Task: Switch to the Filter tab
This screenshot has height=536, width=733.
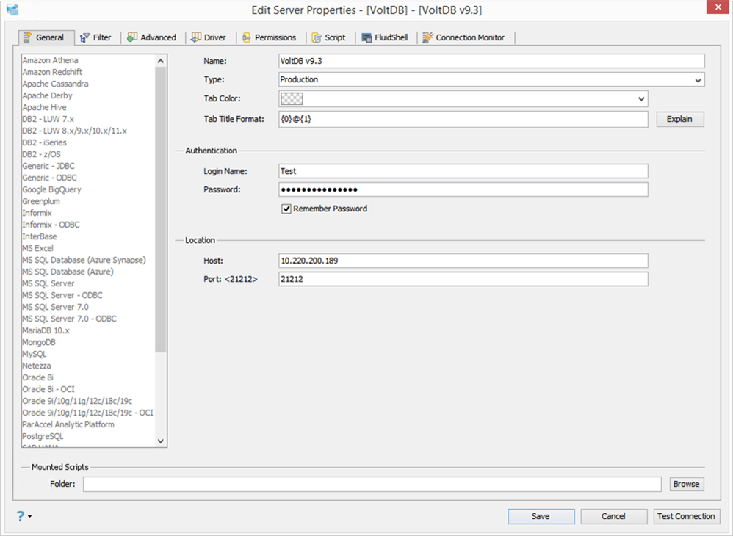Action: [95, 38]
